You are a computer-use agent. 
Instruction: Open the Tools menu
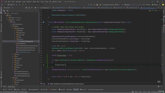[46, 2]
